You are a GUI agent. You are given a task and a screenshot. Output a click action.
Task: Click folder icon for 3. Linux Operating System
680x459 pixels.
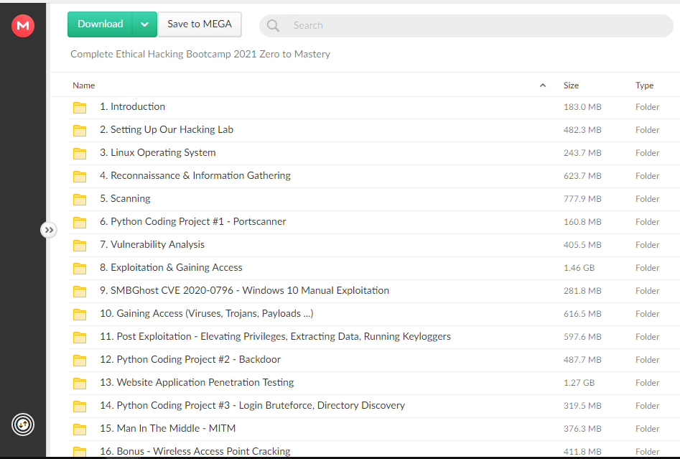tap(80, 154)
